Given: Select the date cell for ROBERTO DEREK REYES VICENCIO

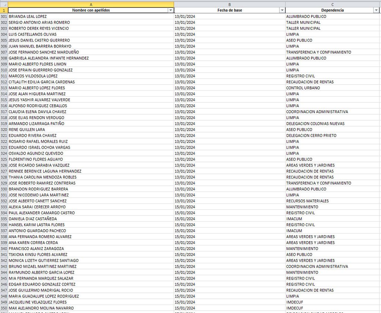Looking at the screenshot, I should [x=230, y=28].
